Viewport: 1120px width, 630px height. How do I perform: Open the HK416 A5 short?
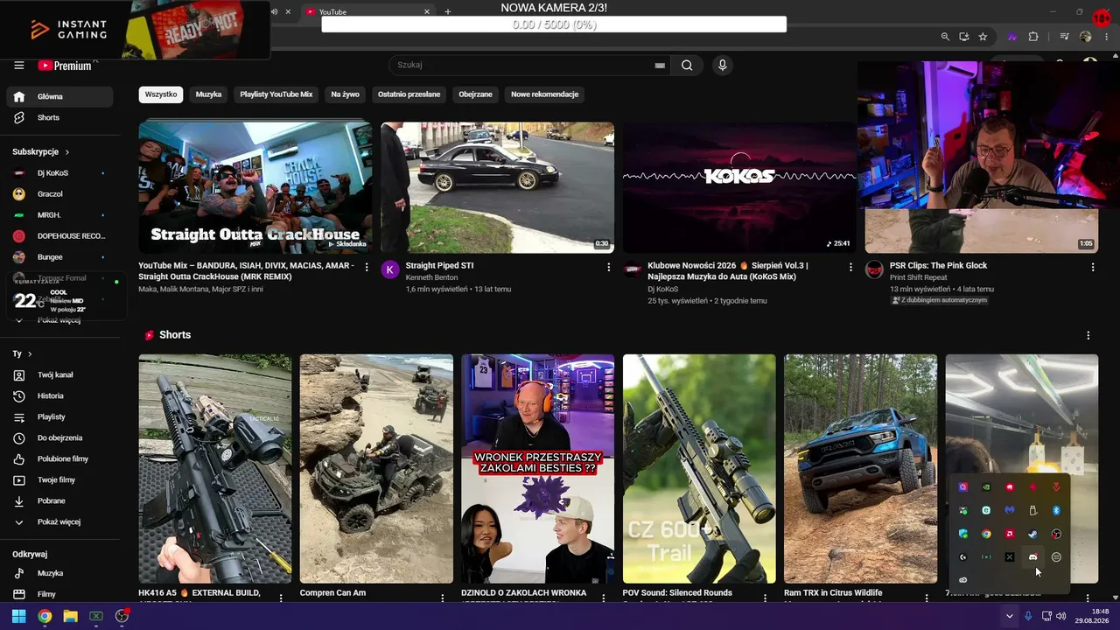(215, 469)
